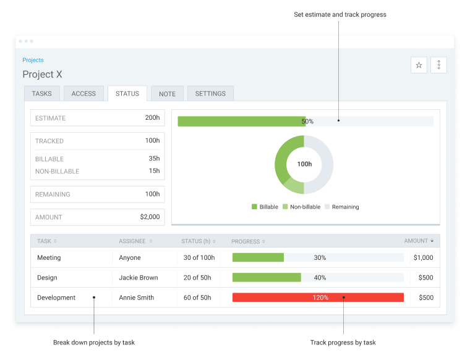Viewport: 470px width, 358px height.
Task: Click the Non-billable legend color swatch
Action: pos(285,207)
